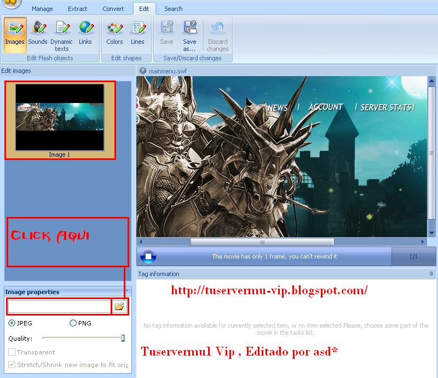This screenshot has width=438, height=378.
Task: Click ACCOUNT in the SWF preview
Action: [x=326, y=107]
